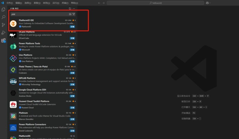Open the extensions panel more actions menu
Screen dimensions: 239x139
[74, 9]
